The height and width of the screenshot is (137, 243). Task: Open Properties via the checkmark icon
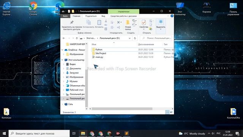point(144,22)
